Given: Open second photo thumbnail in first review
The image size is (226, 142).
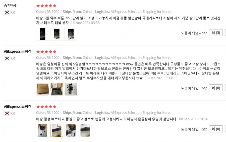Looking at the screenshot, I should [57, 34].
